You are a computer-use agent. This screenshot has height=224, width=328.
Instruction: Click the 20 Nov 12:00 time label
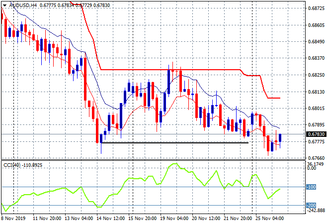(206, 219)
